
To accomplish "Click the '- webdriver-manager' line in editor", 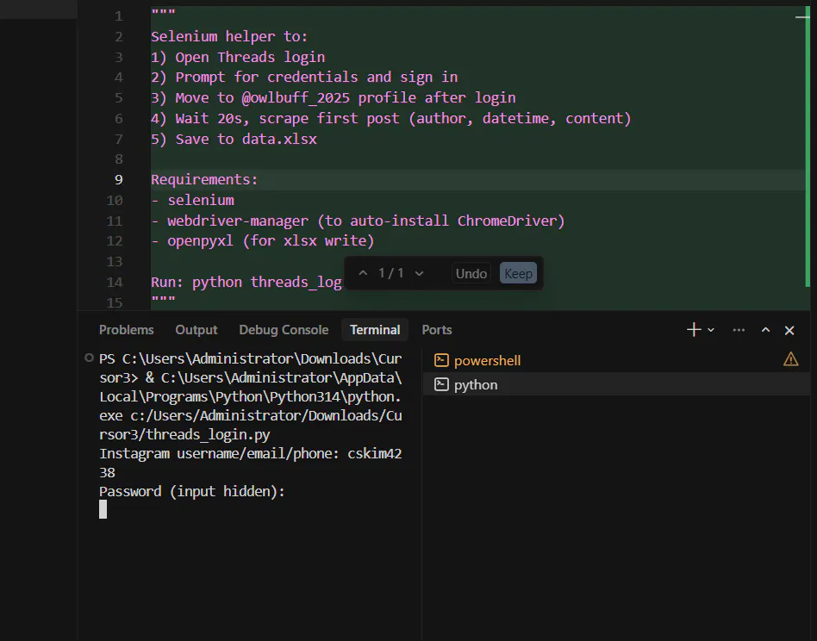I will (358, 221).
